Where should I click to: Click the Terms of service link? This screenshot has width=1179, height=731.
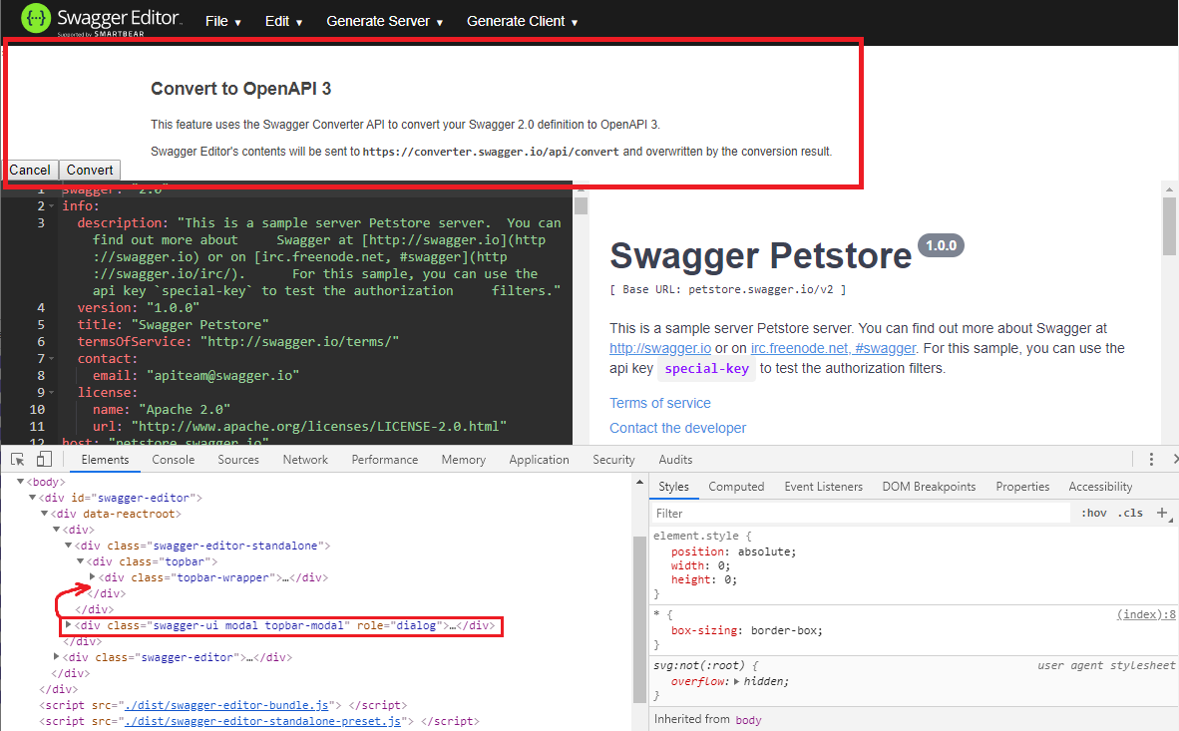660,403
